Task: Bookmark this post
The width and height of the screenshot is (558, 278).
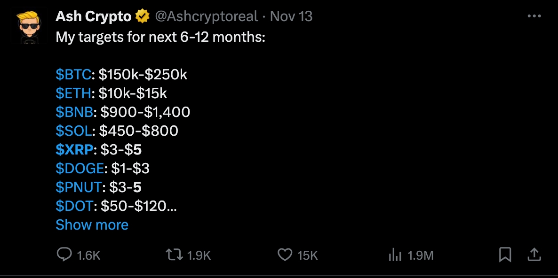Action: [x=505, y=255]
